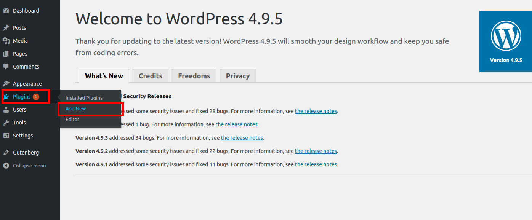The width and height of the screenshot is (532, 220).
Task: Click the Media library icon
Action: pos(6,41)
